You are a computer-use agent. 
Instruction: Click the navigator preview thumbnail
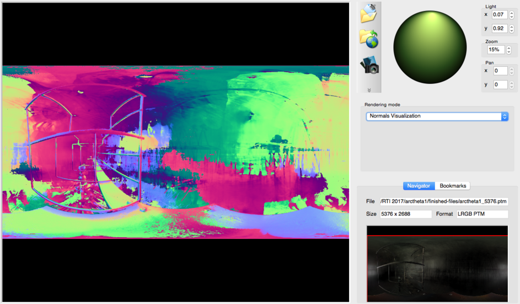(437, 264)
